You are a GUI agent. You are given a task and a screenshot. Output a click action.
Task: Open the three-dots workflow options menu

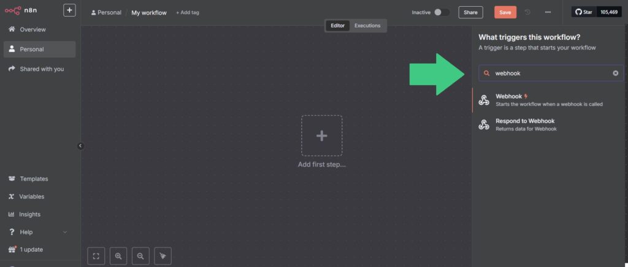(548, 12)
